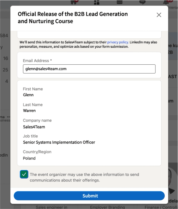The width and height of the screenshot is (178, 209).
Task: Open the Employer Branding item below dialog
Action: 108,207
